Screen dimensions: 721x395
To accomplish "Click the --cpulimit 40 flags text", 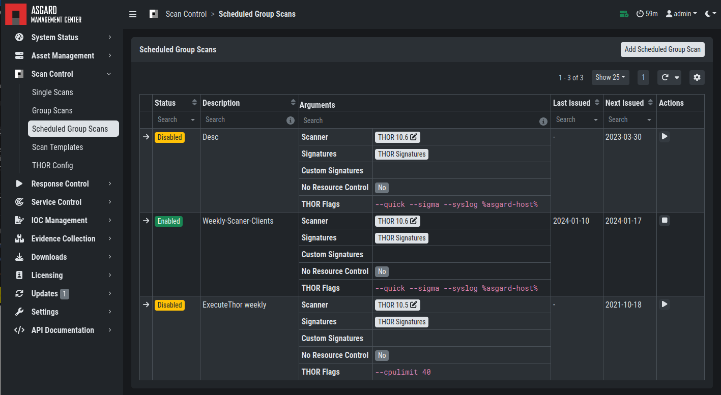I will (403, 372).
